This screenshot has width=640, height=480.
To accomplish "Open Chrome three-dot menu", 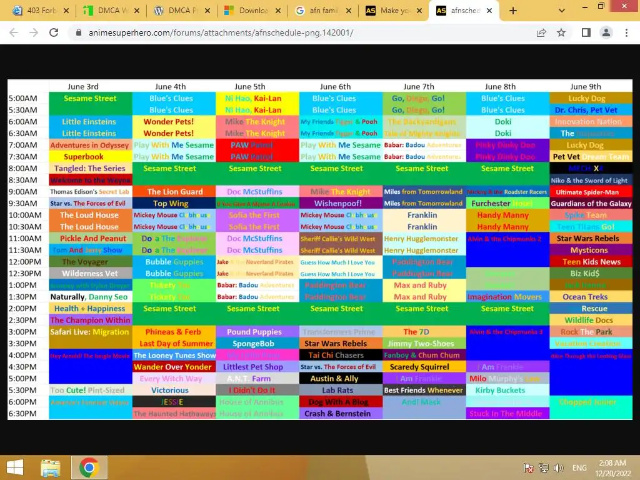I will click(x=626, y=32).
